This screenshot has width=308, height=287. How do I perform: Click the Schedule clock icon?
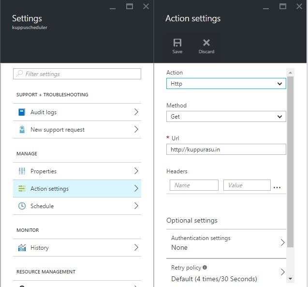pos(22,206)
